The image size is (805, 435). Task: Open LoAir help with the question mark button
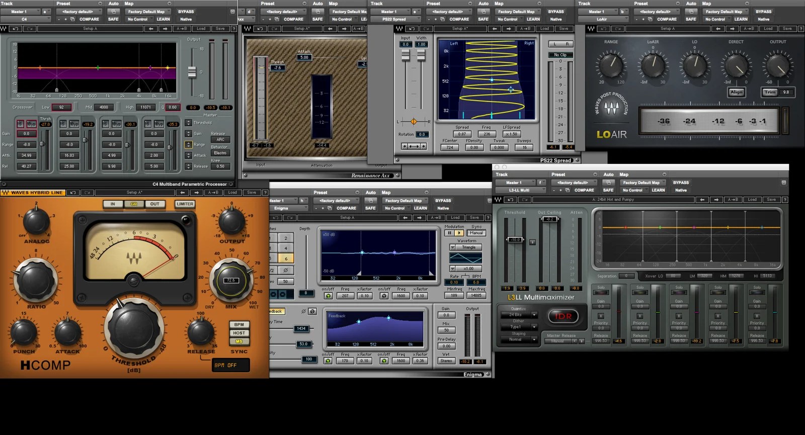click(801, 29)
